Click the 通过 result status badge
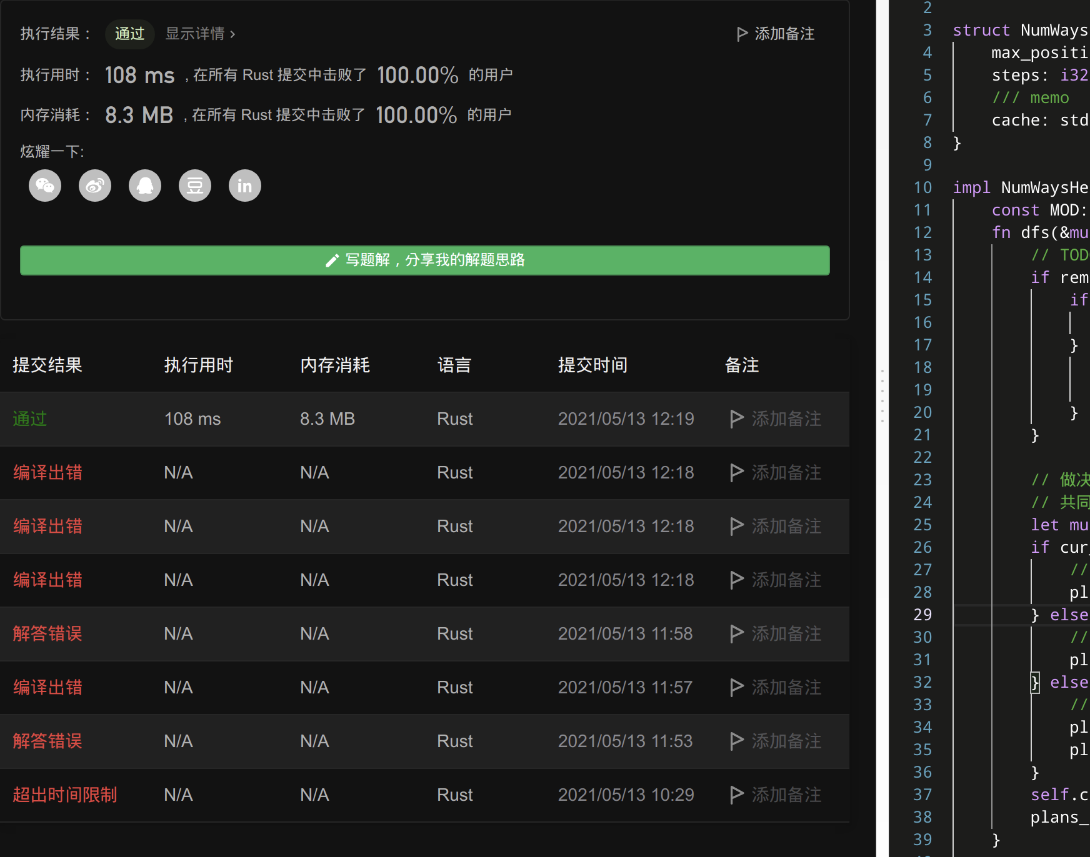Viewport: 1090px width, 857px height. pos(129,34)
